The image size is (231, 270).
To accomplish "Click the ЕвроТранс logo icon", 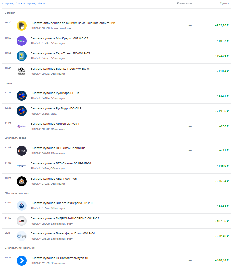I will tap(22, 56).
